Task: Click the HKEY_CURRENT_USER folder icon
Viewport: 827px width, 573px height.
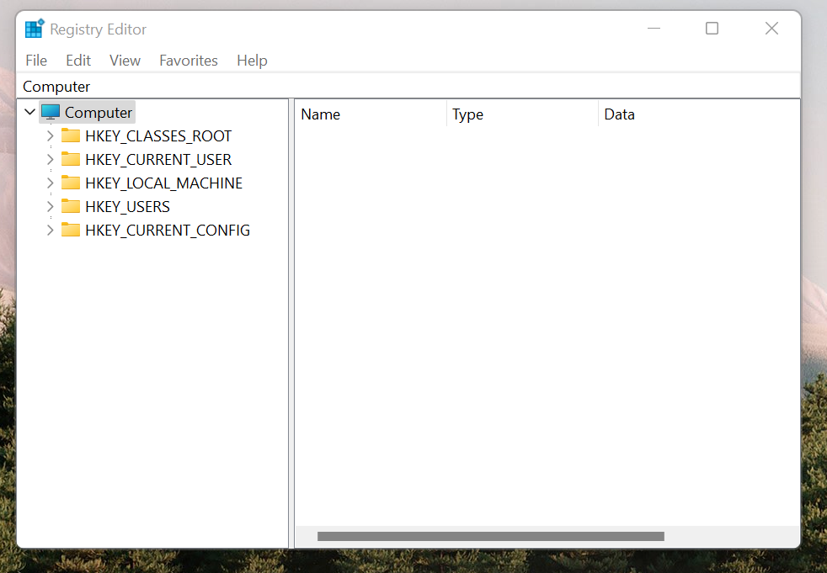Action: (x=71, y=159)
